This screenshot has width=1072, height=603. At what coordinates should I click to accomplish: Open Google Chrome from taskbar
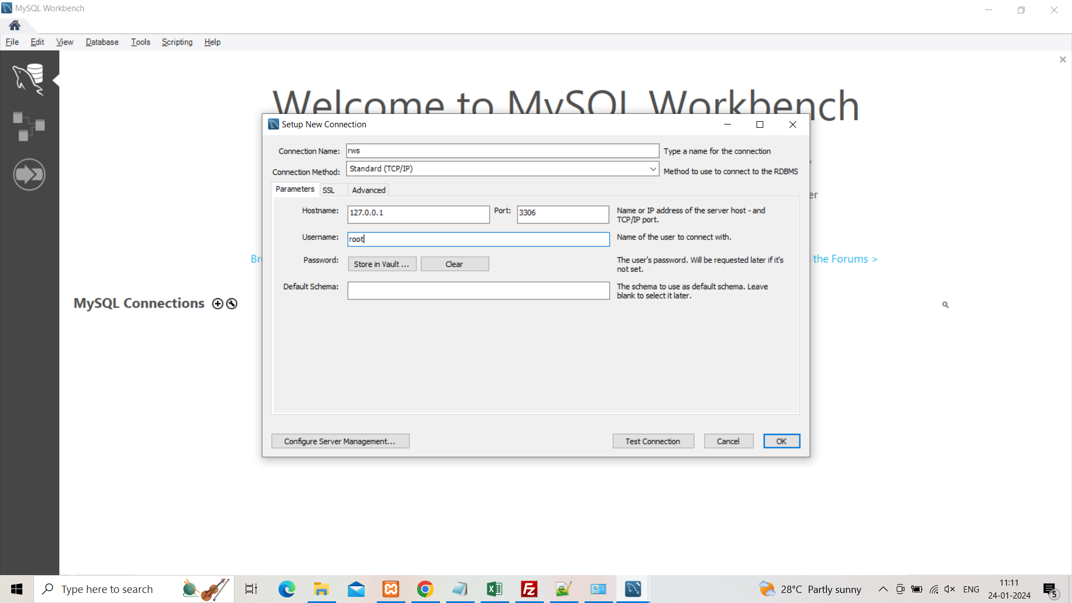pos(425,589)
